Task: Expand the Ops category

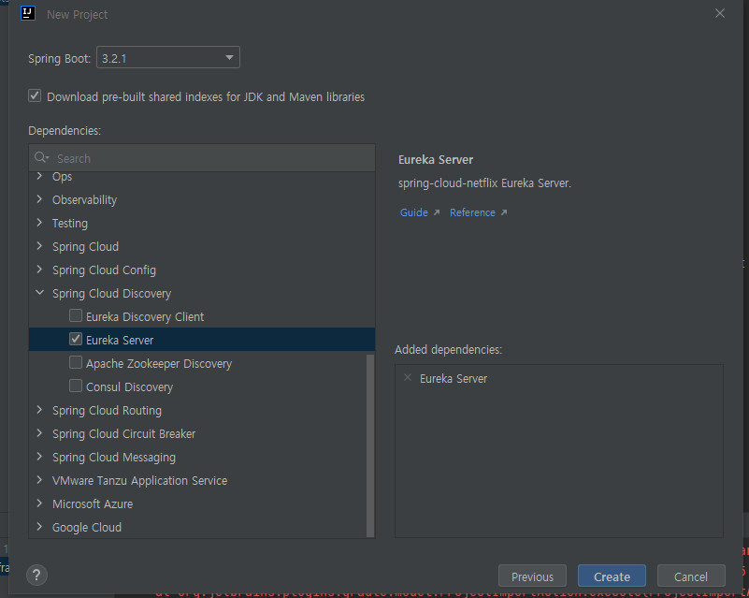Action: pyautogui.click(x=39, y=176)
